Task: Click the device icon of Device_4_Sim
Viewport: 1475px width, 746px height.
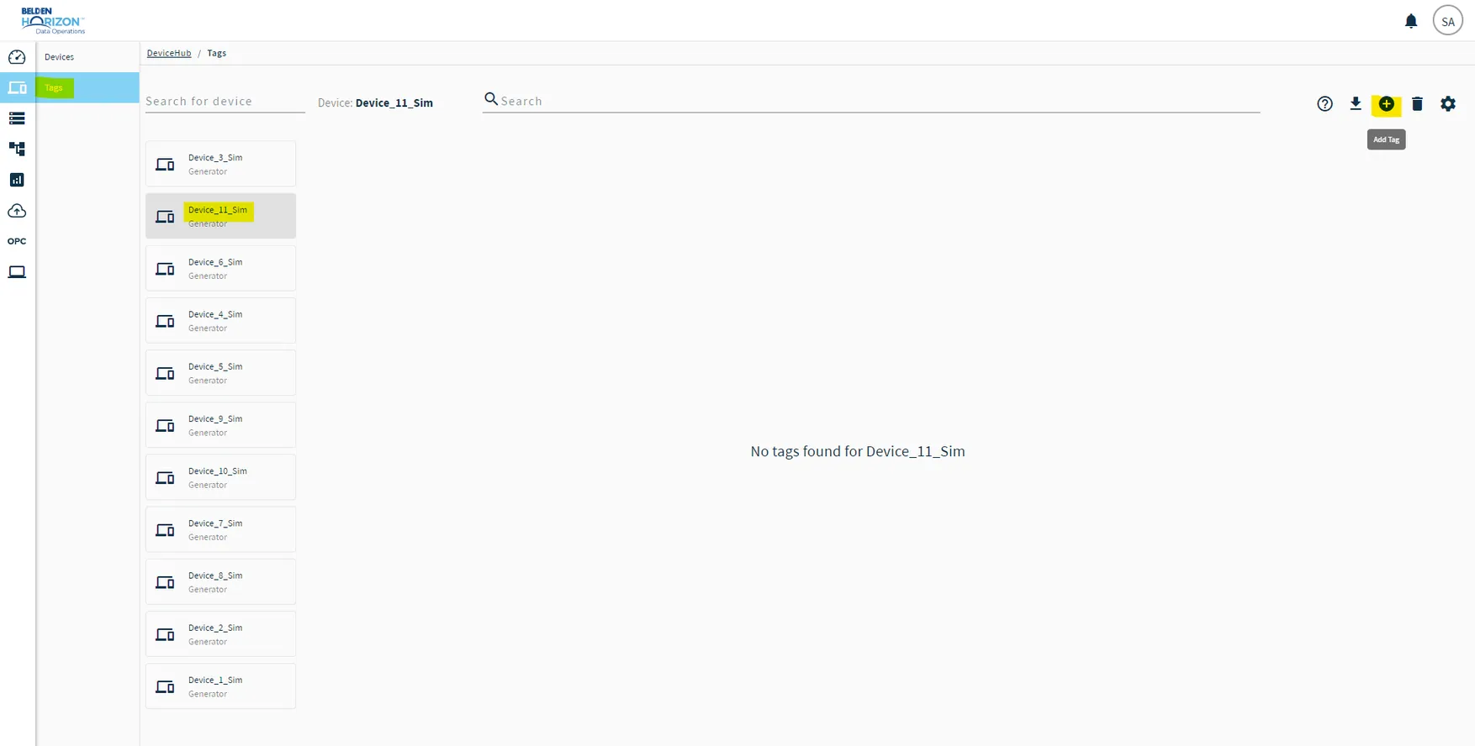Action: point(166,321)
